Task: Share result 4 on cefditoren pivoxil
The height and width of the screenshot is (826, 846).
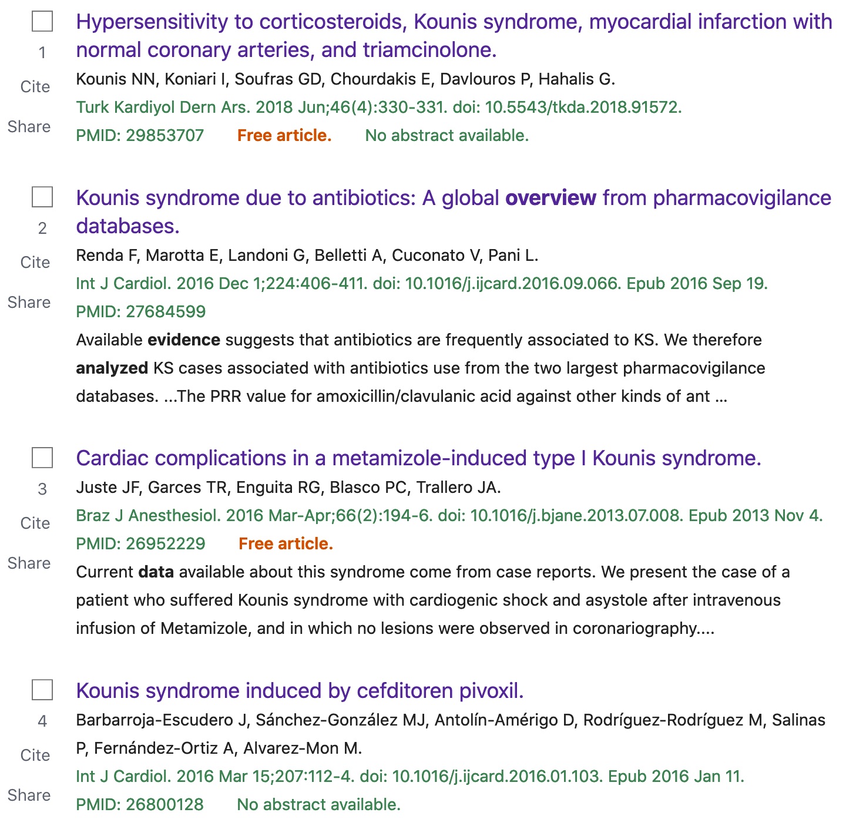Action: (29, 795)
